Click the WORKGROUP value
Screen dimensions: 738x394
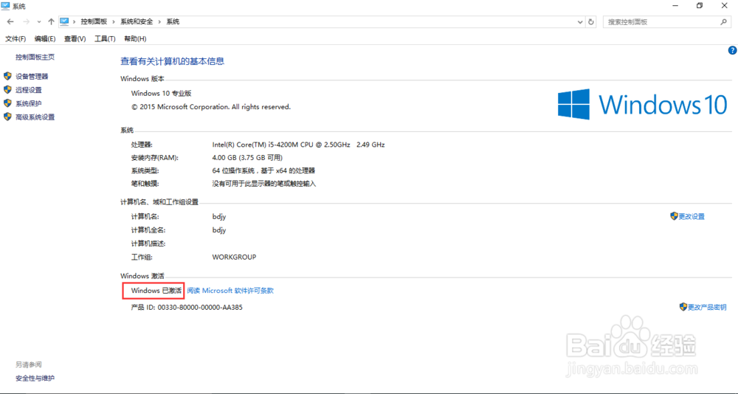point(235,258)
